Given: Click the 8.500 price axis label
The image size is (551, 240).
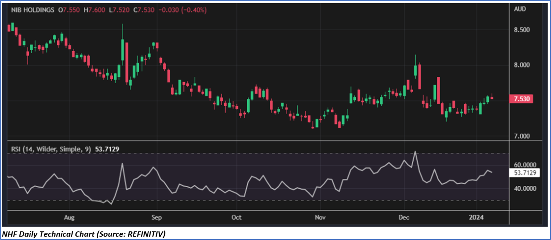Looking at the screenshot, I should coord(521,30).
